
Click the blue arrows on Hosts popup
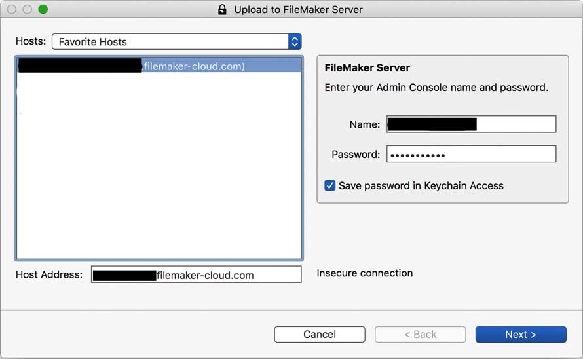click(295, 41)
